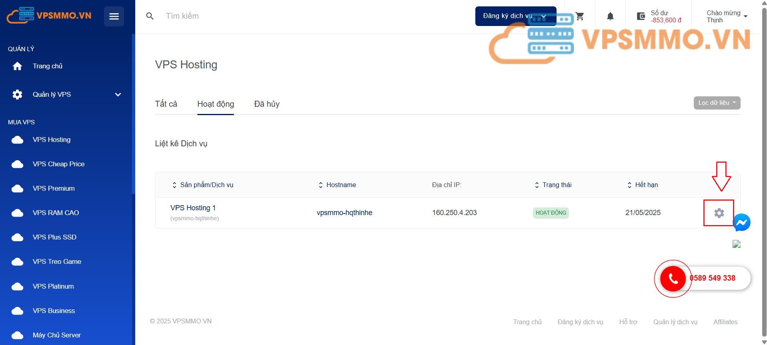Click the wallet balance icon
The image size is (767, 345).
click(641, 16)
